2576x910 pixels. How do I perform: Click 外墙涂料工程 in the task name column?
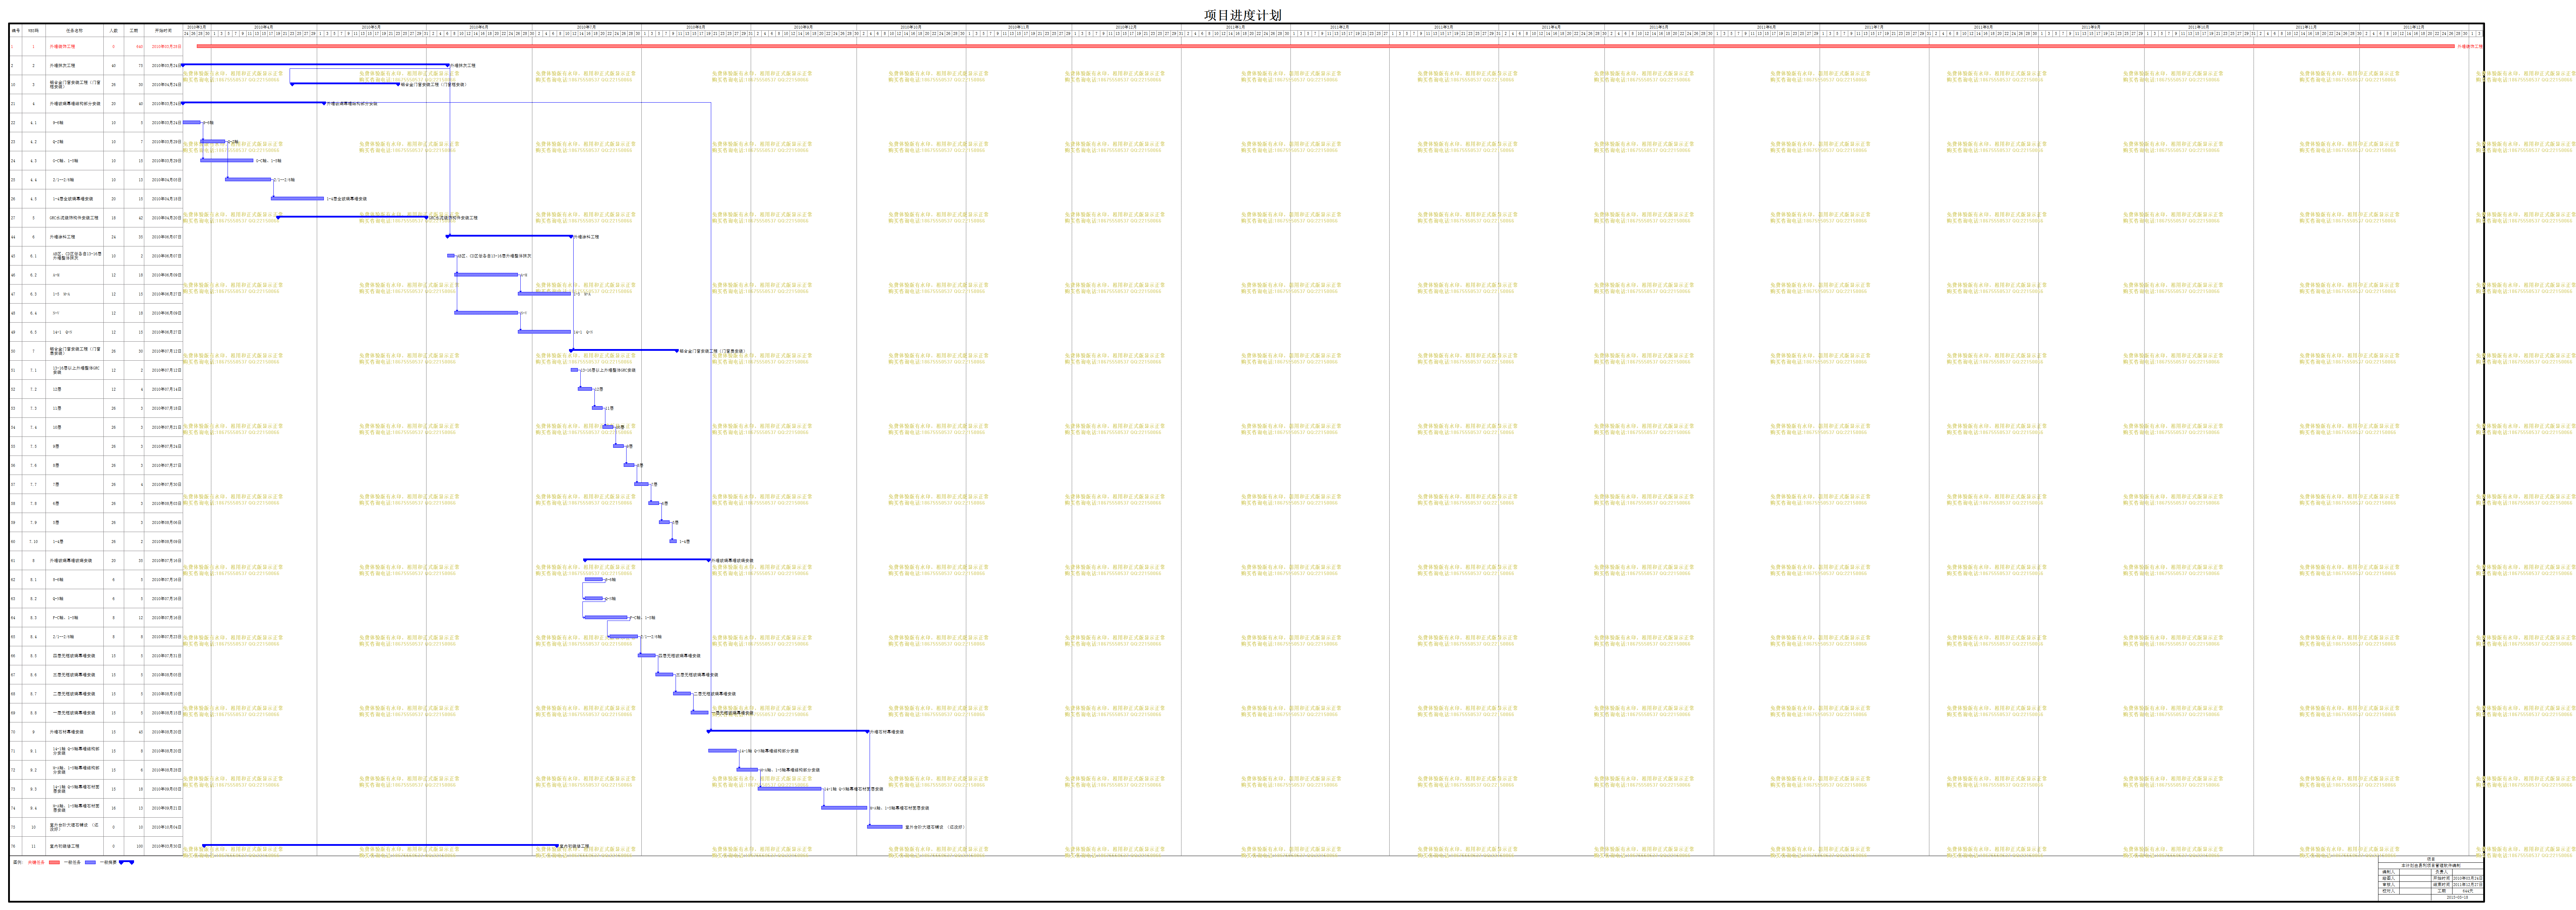click(x=62, y=237)
